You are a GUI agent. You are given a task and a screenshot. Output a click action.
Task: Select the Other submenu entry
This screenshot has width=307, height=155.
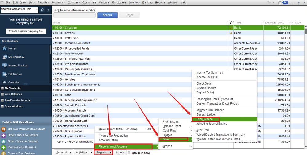176,139
